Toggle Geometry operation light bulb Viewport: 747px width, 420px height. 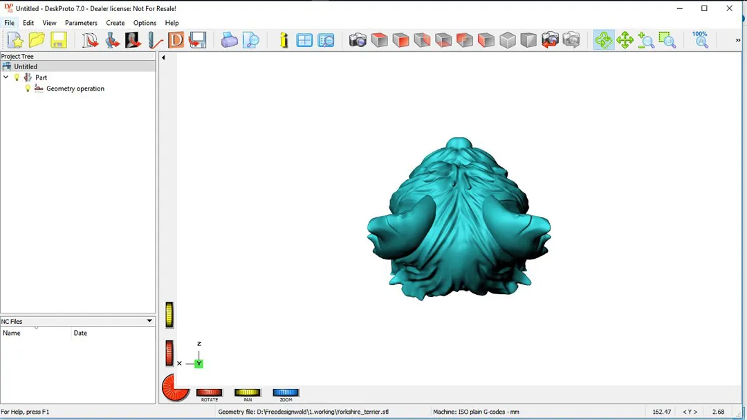pyautogui.click(x=28, y=89)
